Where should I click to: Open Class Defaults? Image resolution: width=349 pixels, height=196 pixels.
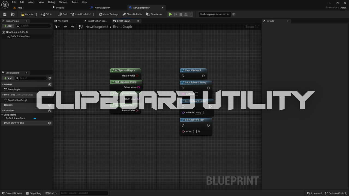[132, 14]
